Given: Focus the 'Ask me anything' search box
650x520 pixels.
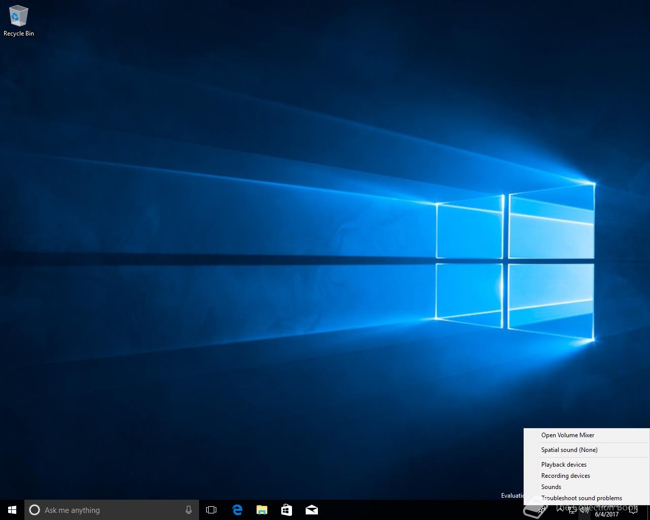Looking at the screenshot, I should coord(112,510).
